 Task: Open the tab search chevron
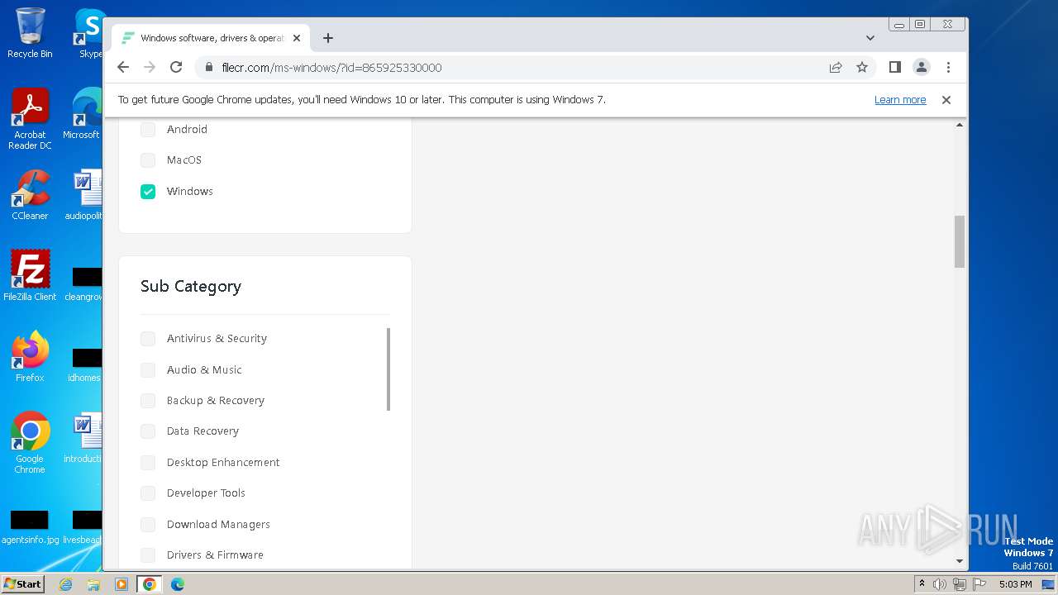(870, 38)
